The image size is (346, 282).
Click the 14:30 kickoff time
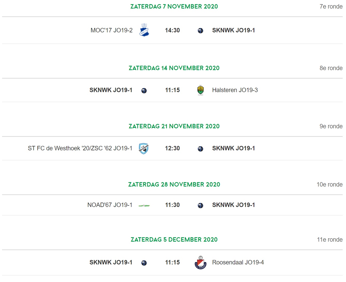[172, 30]
